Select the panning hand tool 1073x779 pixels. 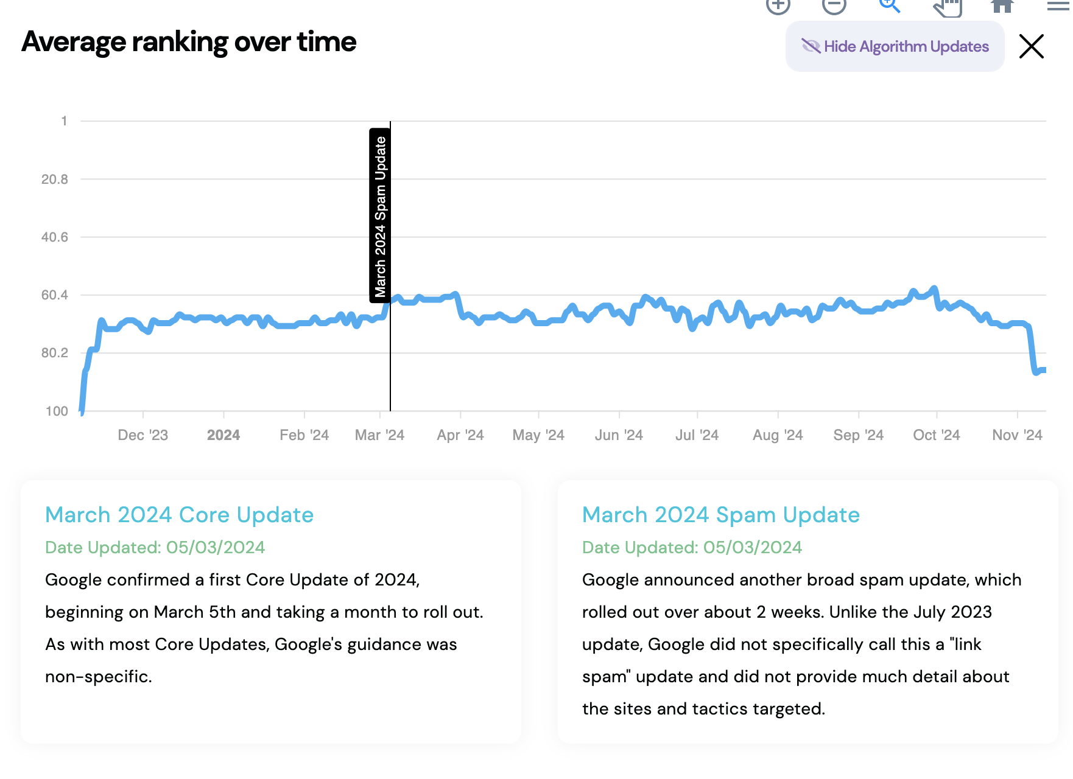[x=947, y=7]
